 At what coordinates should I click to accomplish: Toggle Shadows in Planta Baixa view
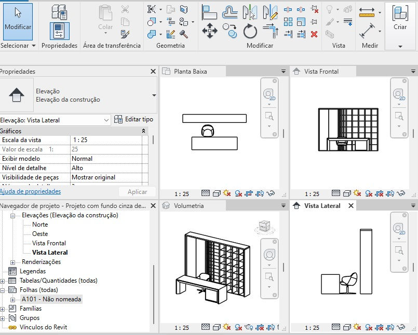click(x=238, y=193)
